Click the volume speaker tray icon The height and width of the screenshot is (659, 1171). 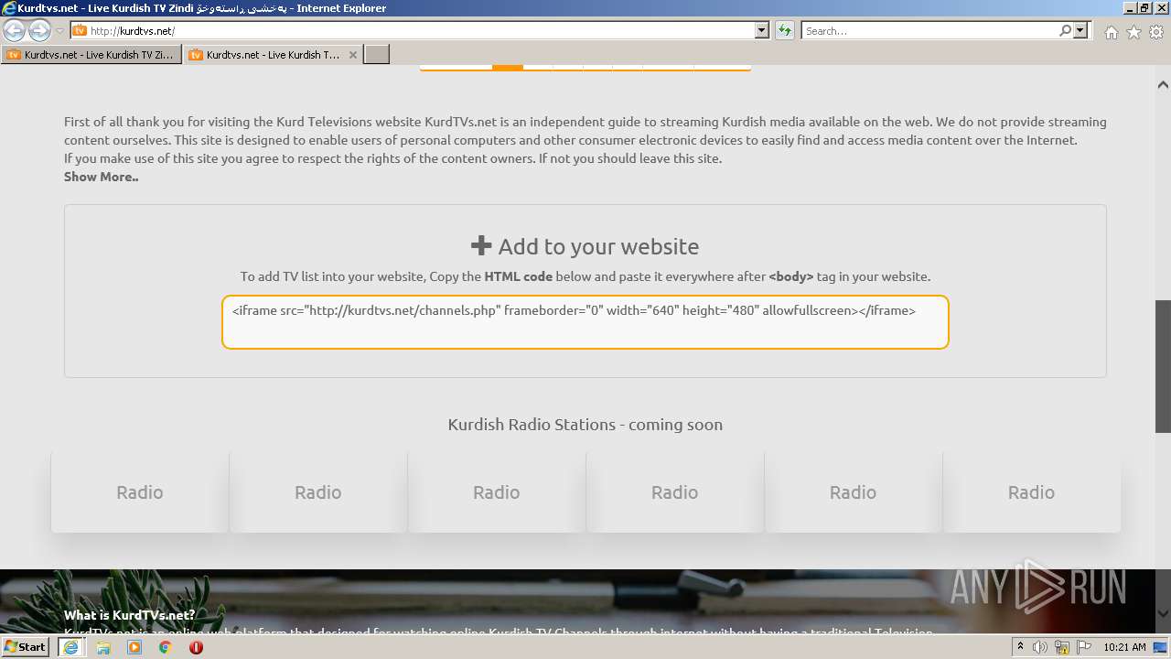(1040, 646)
